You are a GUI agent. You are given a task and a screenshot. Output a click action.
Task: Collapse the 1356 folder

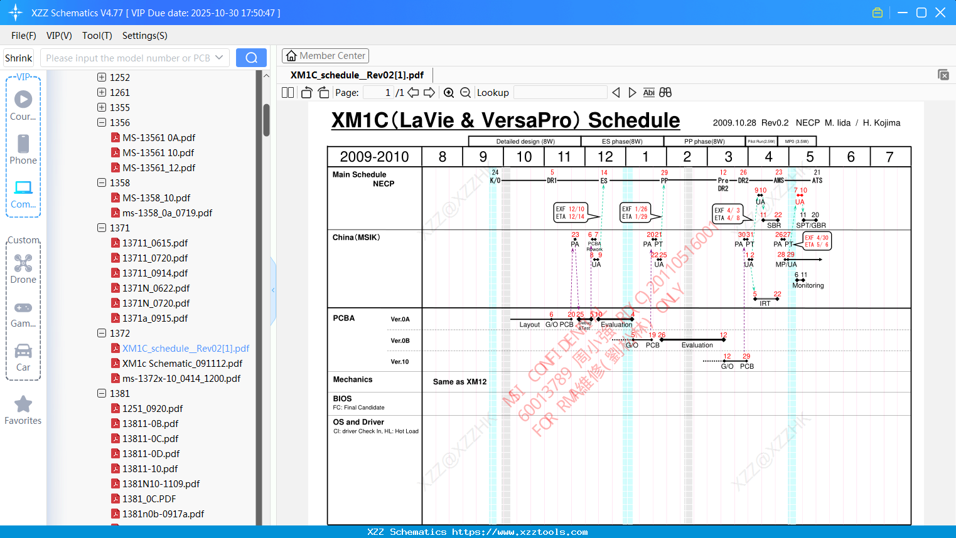102,122
